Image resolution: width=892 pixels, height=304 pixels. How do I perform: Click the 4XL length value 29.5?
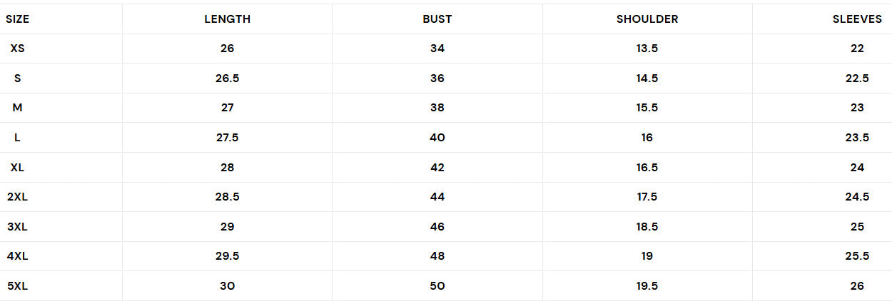click(227, 256)
